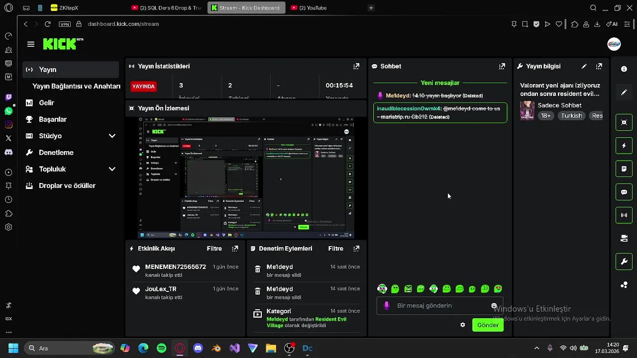Open Twitch in the Opera sidebar
The height and width of the screenshot is (358, 637).
click(x=8, y=97)
